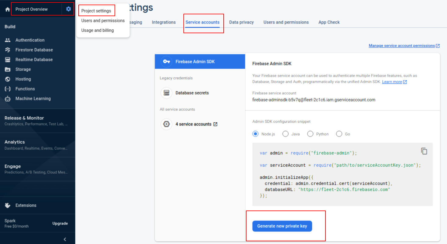Click the key icon in Firebase Admin SDK
The width and height of the screenshot is (447, 244).
[166, 62]
